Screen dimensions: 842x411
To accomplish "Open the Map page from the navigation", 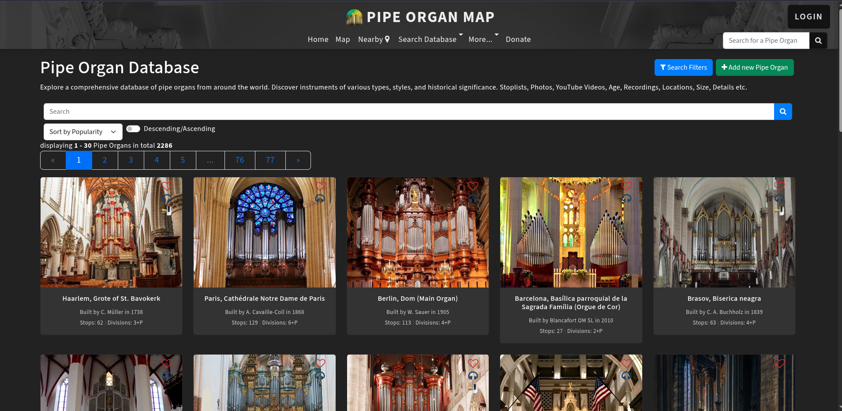I will tap(343, 39).
